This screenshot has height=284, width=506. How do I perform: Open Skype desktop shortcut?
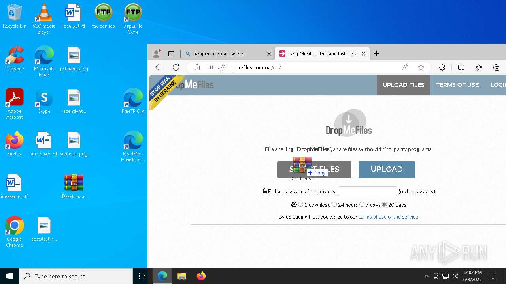tap(44, 102)
